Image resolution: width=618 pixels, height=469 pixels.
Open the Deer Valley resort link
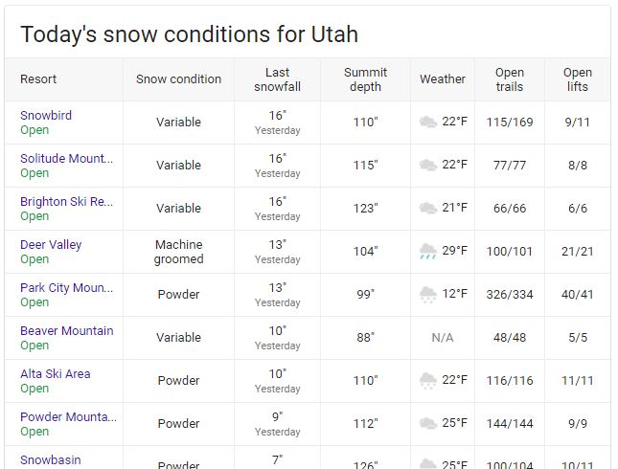51,244
